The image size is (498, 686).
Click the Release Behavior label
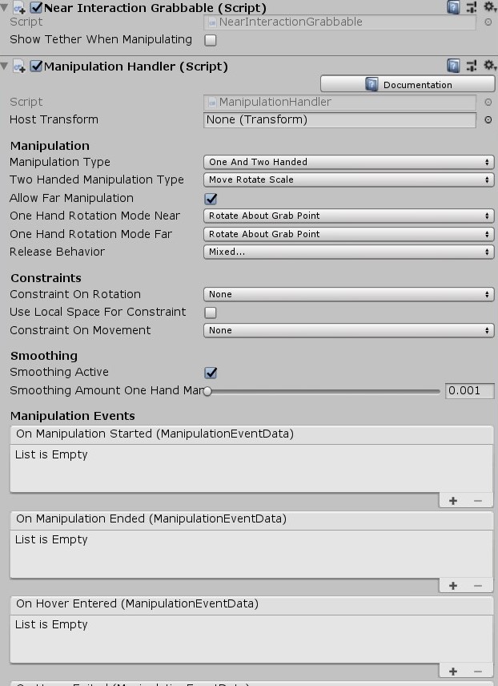click(x=58, y=252)
